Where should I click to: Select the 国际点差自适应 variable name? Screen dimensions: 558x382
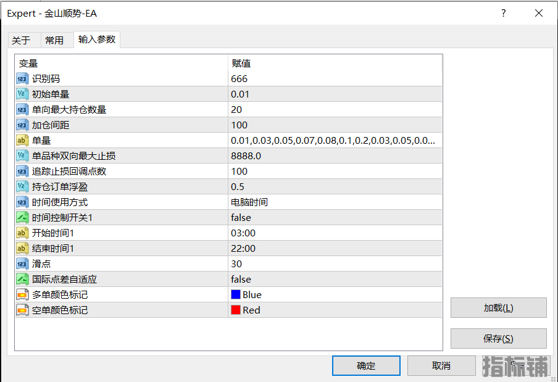(x=64, y=279)
